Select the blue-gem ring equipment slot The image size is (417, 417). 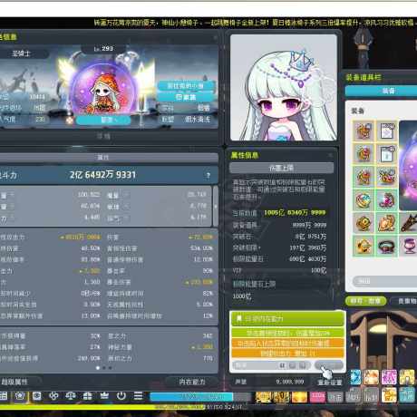tap(364, 199)
